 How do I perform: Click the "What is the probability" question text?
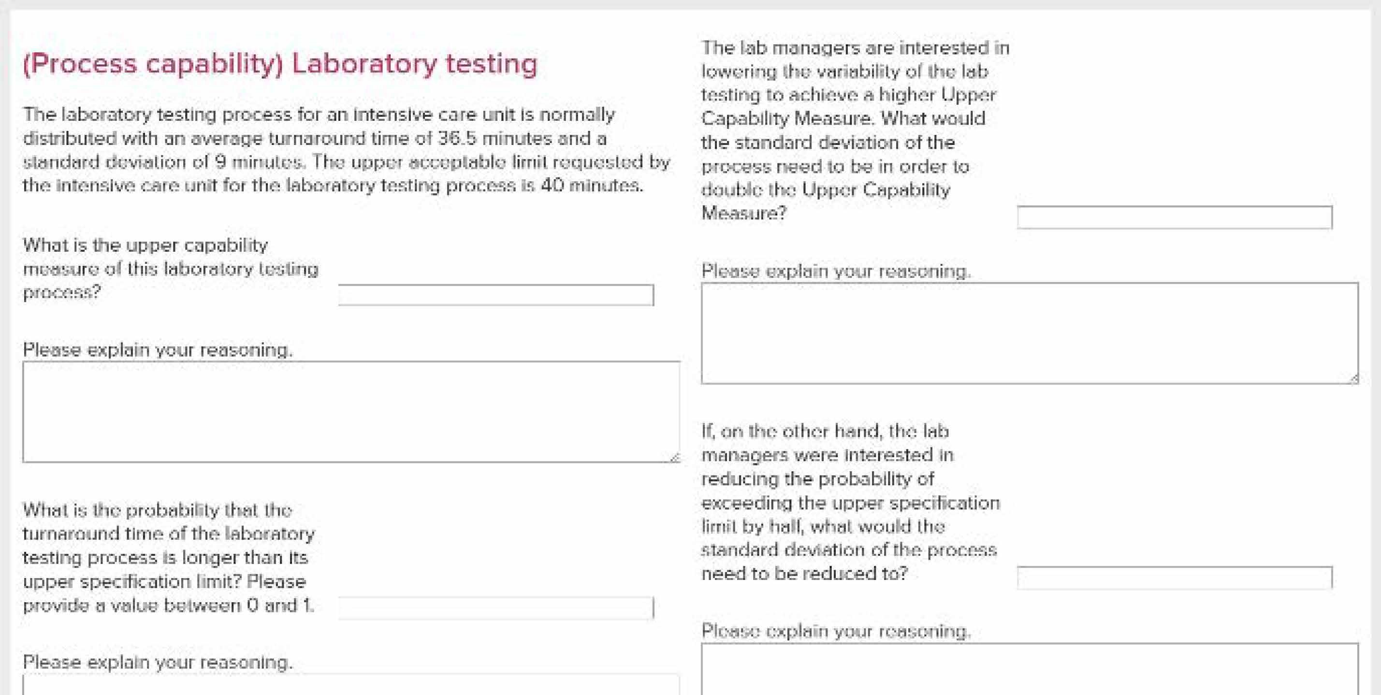[168, 557]
